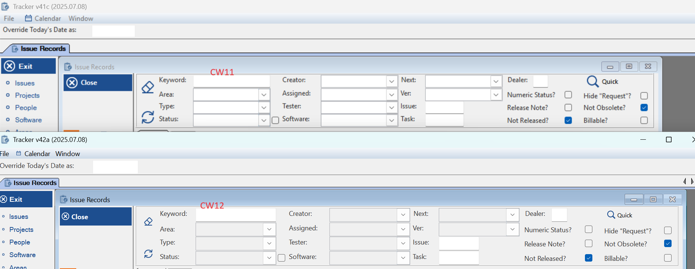The width and height of the screenshot is (695, 269).
Task: Uncheck Not Obsolete? checkbox in Tracker v42a
Action: [x=667, y=244]
